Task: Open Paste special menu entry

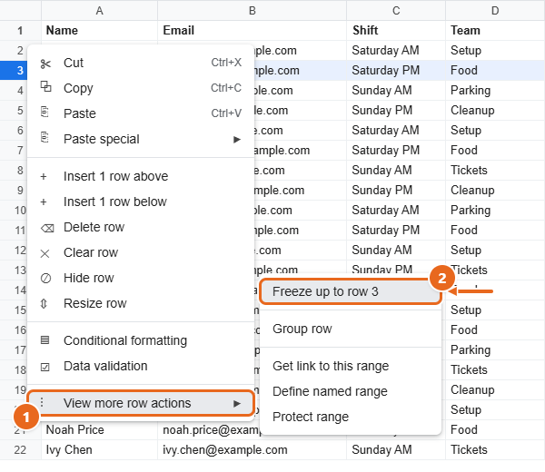Action: (x=141, y=139)
